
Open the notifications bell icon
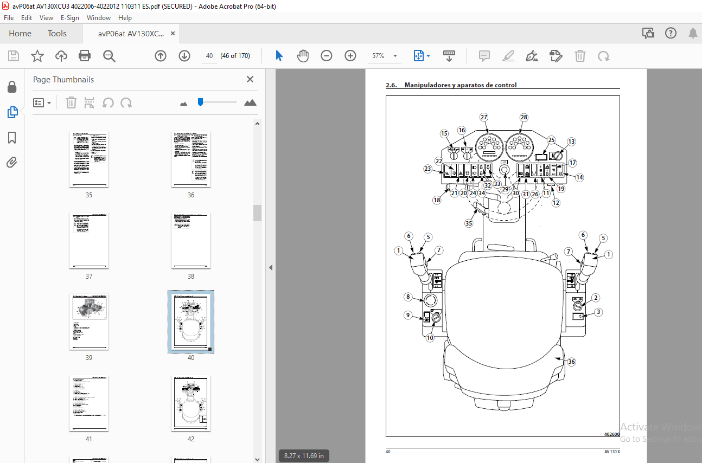[x=693, y=34]
